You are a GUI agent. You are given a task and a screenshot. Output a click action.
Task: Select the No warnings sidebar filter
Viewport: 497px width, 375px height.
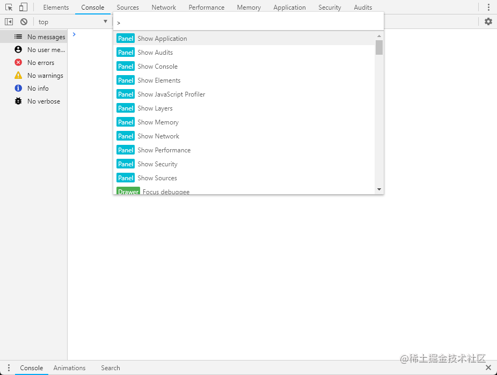[34, 76]
